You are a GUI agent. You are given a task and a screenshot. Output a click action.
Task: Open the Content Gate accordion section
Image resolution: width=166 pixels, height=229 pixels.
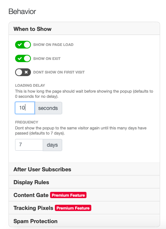[x=84, y=195]
